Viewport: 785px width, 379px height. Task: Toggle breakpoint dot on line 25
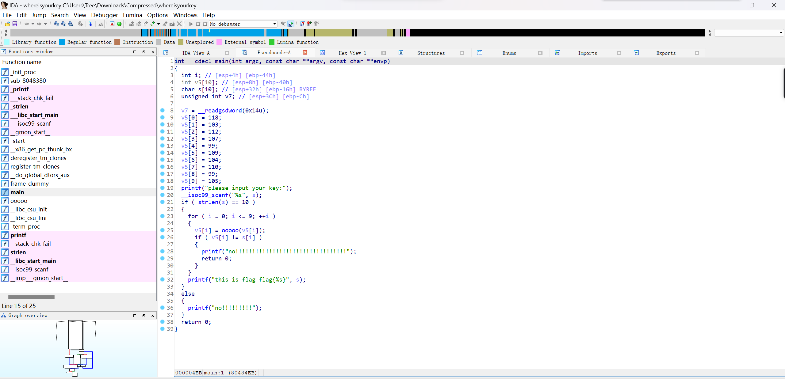click(x=163, y=230)
